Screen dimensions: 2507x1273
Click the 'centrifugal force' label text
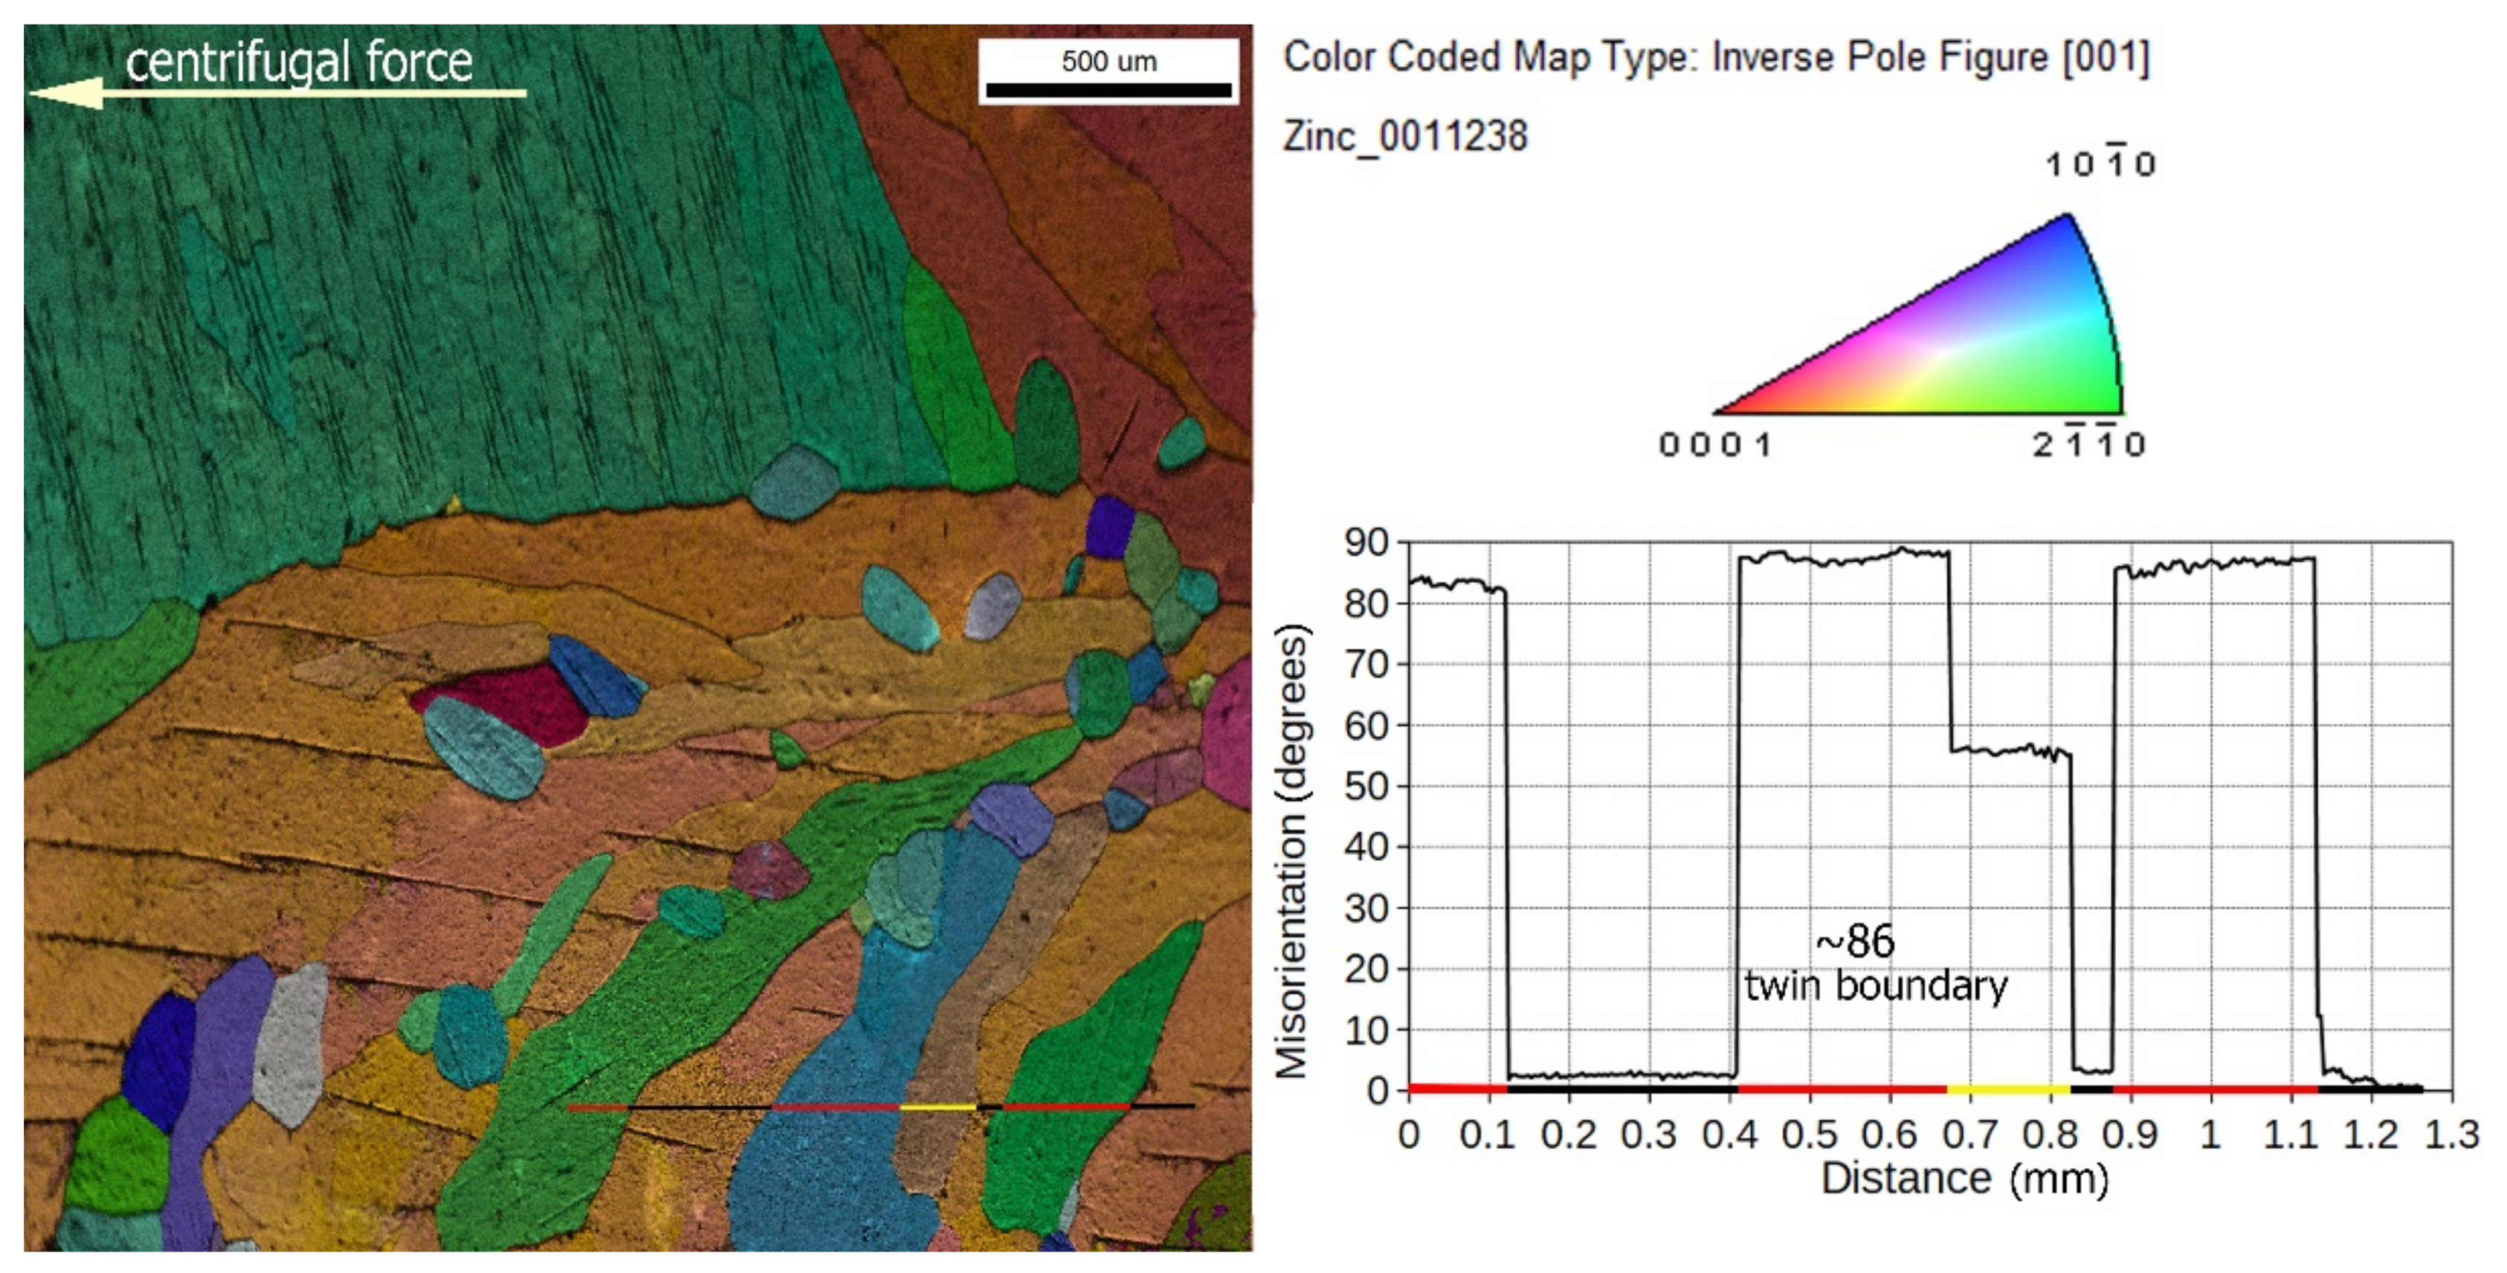pos(299,62)
